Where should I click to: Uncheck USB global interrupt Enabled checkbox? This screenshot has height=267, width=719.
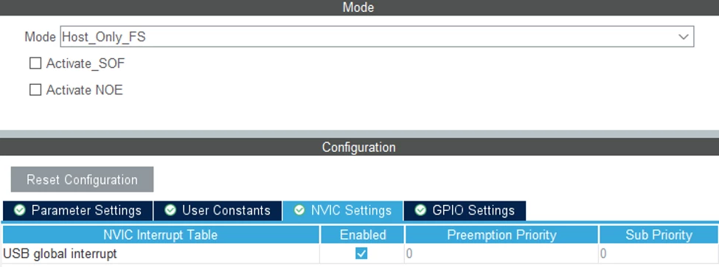[x=361, y=253]
